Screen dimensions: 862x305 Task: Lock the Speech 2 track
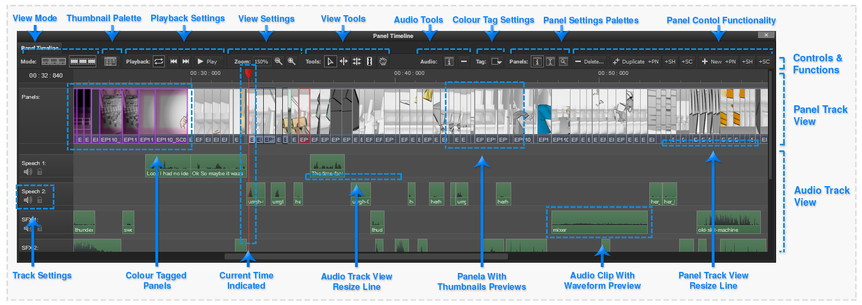40,200
